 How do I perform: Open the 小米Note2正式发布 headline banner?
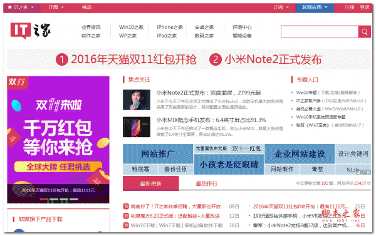click(x=273, y=59)
